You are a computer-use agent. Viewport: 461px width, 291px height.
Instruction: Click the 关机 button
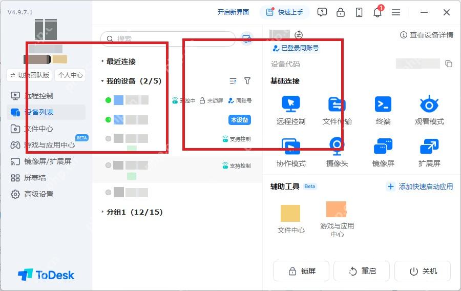[423, 271]
